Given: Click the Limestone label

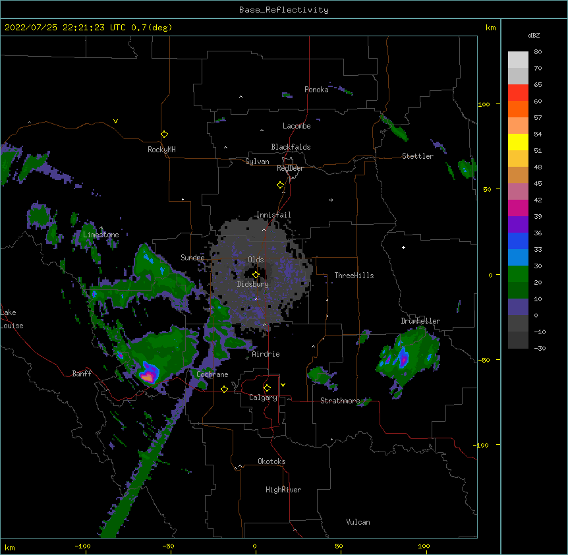Looking at the screenshot, I should coord(101,235).
